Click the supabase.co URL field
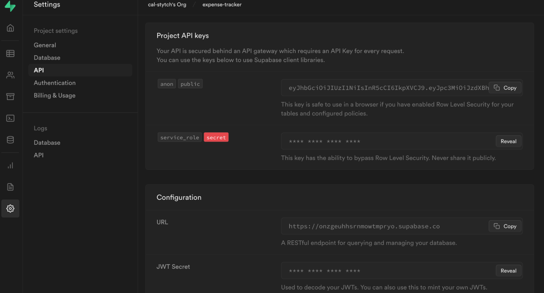Image resolution: width=544 pixels, height=293 pixels. pyautogui.click(x=402, y=226)
